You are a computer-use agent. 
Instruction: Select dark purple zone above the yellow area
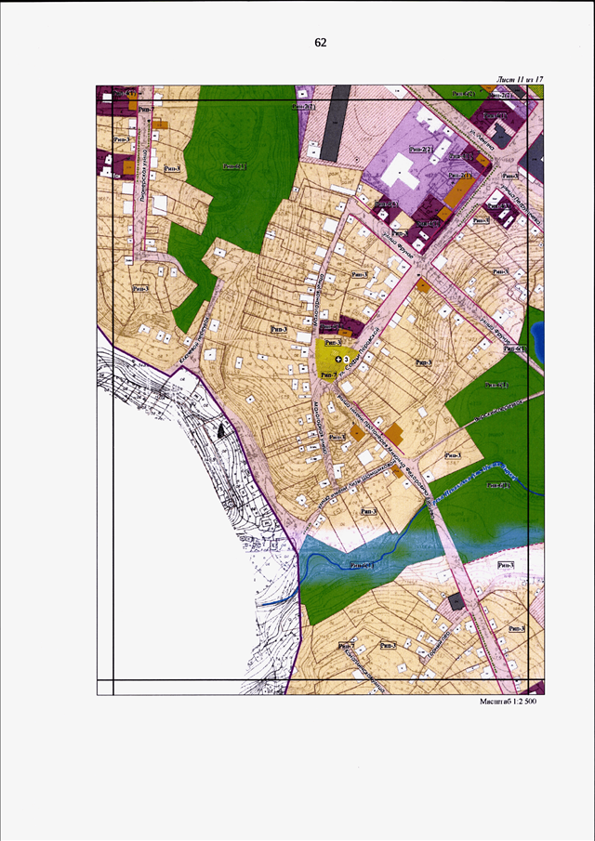tap(341, 326)
